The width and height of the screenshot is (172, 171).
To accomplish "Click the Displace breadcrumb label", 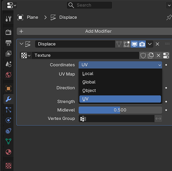I will pos(68,17).
